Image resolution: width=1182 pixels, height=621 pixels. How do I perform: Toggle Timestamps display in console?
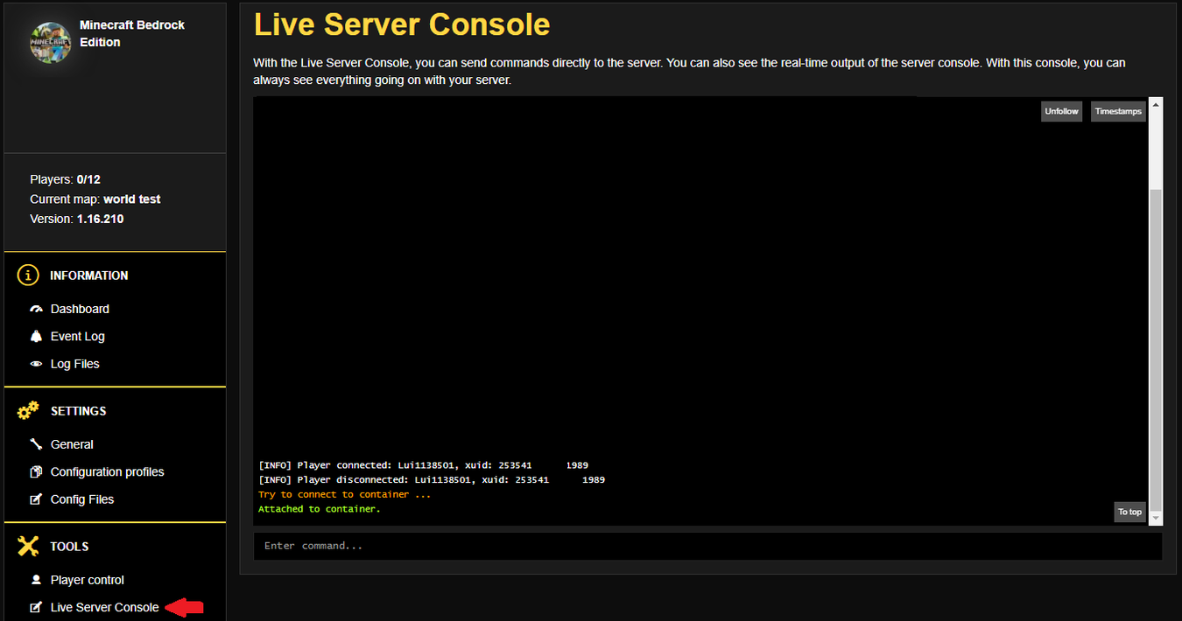tap(1118, 111)
